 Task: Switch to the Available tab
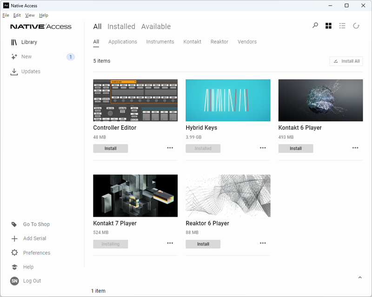(156, 26)
